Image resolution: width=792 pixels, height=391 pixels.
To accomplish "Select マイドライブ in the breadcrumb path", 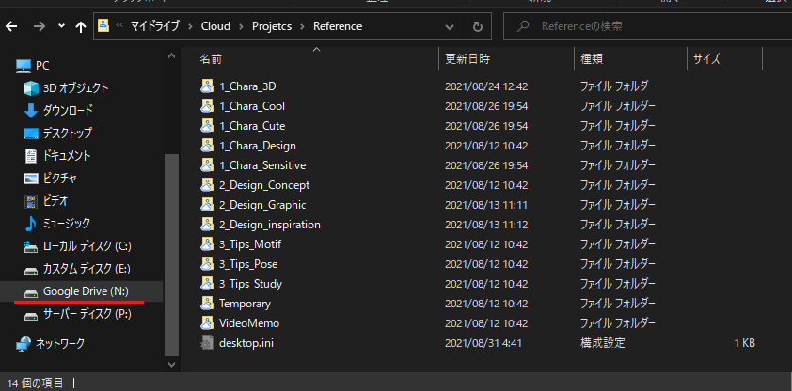I will tap(155, 26).
